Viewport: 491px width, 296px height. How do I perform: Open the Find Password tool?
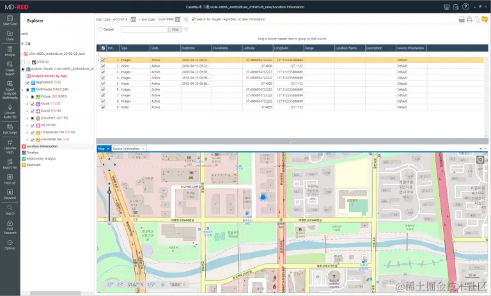tap(10, 227)
